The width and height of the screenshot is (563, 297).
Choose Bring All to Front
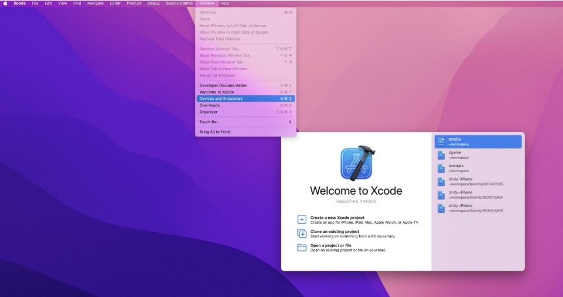[x=215, y=132]
